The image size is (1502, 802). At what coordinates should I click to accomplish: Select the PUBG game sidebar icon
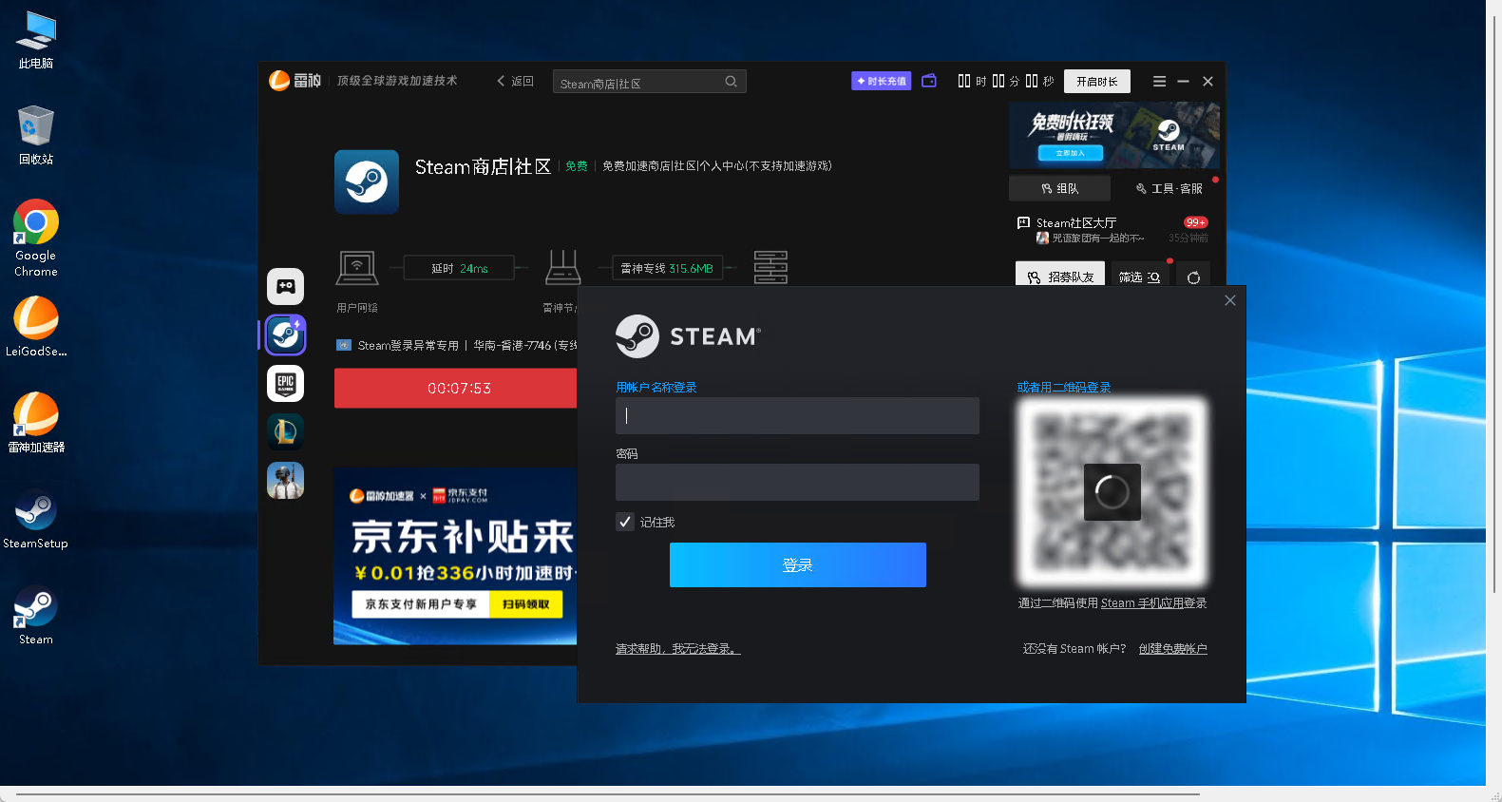click(x=285, y=481)
